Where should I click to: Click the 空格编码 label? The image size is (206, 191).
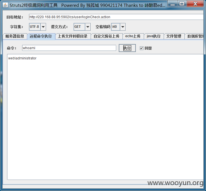[103, 27]
